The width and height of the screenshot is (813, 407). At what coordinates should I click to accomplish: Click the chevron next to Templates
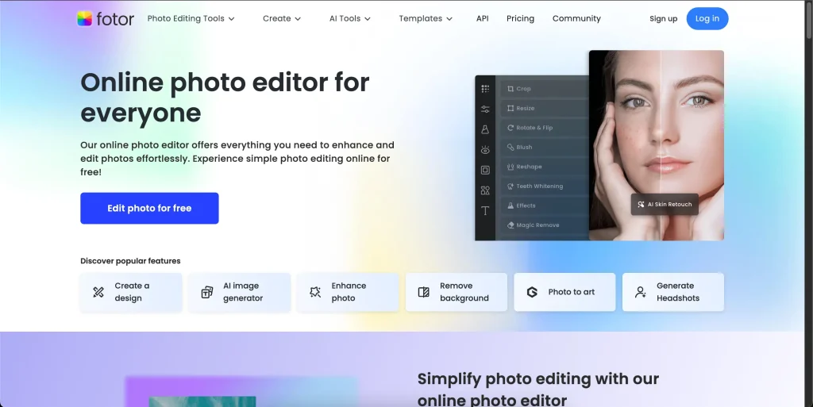[x=449, y=19]
